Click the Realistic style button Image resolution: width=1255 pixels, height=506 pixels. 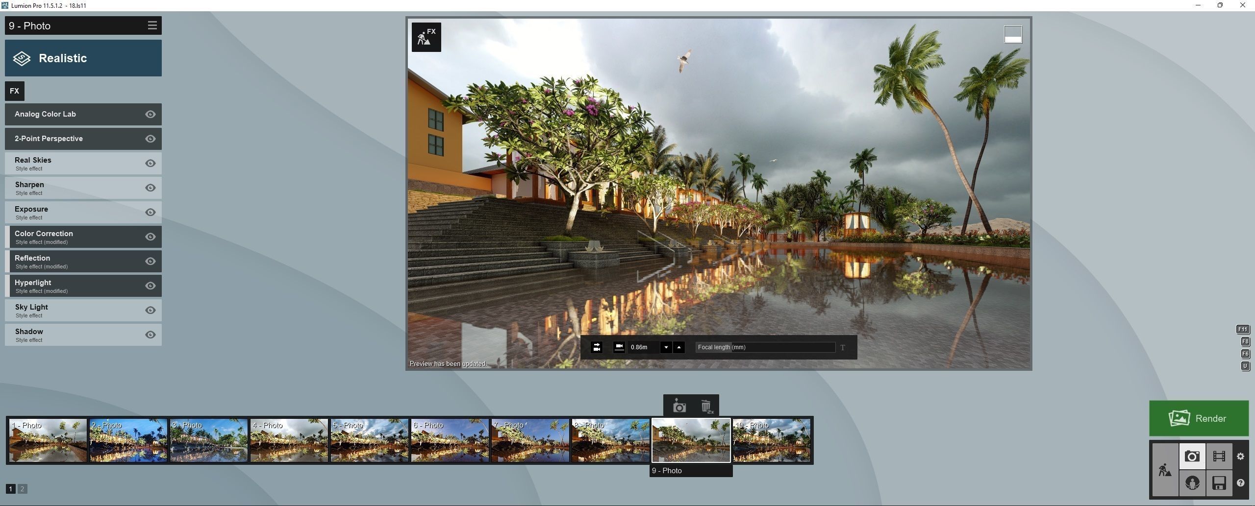coord(83,58)
